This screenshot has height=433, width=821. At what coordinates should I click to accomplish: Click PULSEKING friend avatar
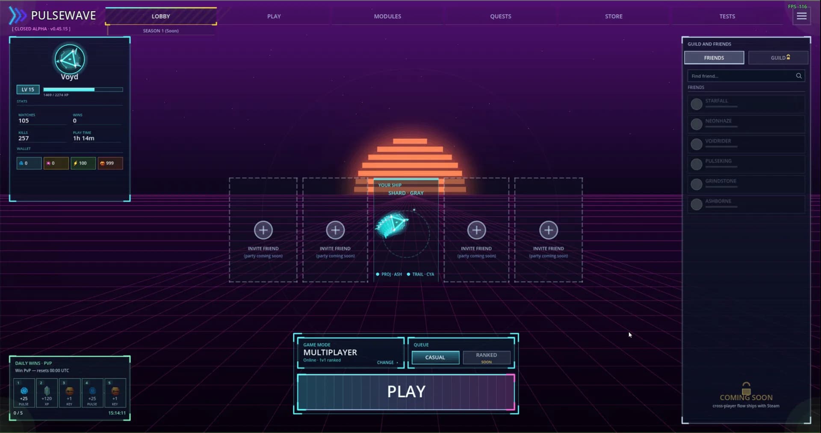tap(697, 164)
